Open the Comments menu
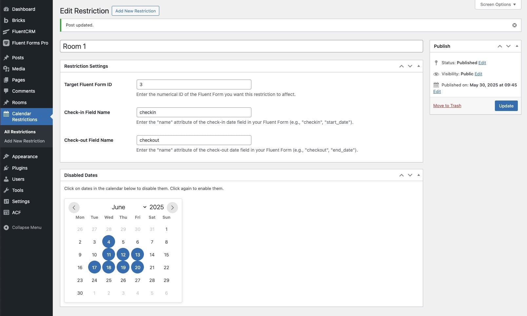Viewport: 527px width, 316px height. tap(23, 91)
